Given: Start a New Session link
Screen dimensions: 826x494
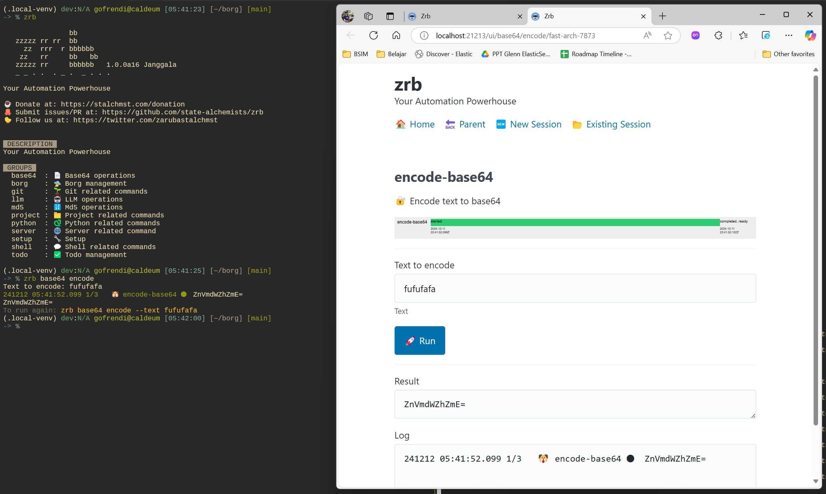Looking at the screenshot, I should pyautogui.click(x=536, y=124).
